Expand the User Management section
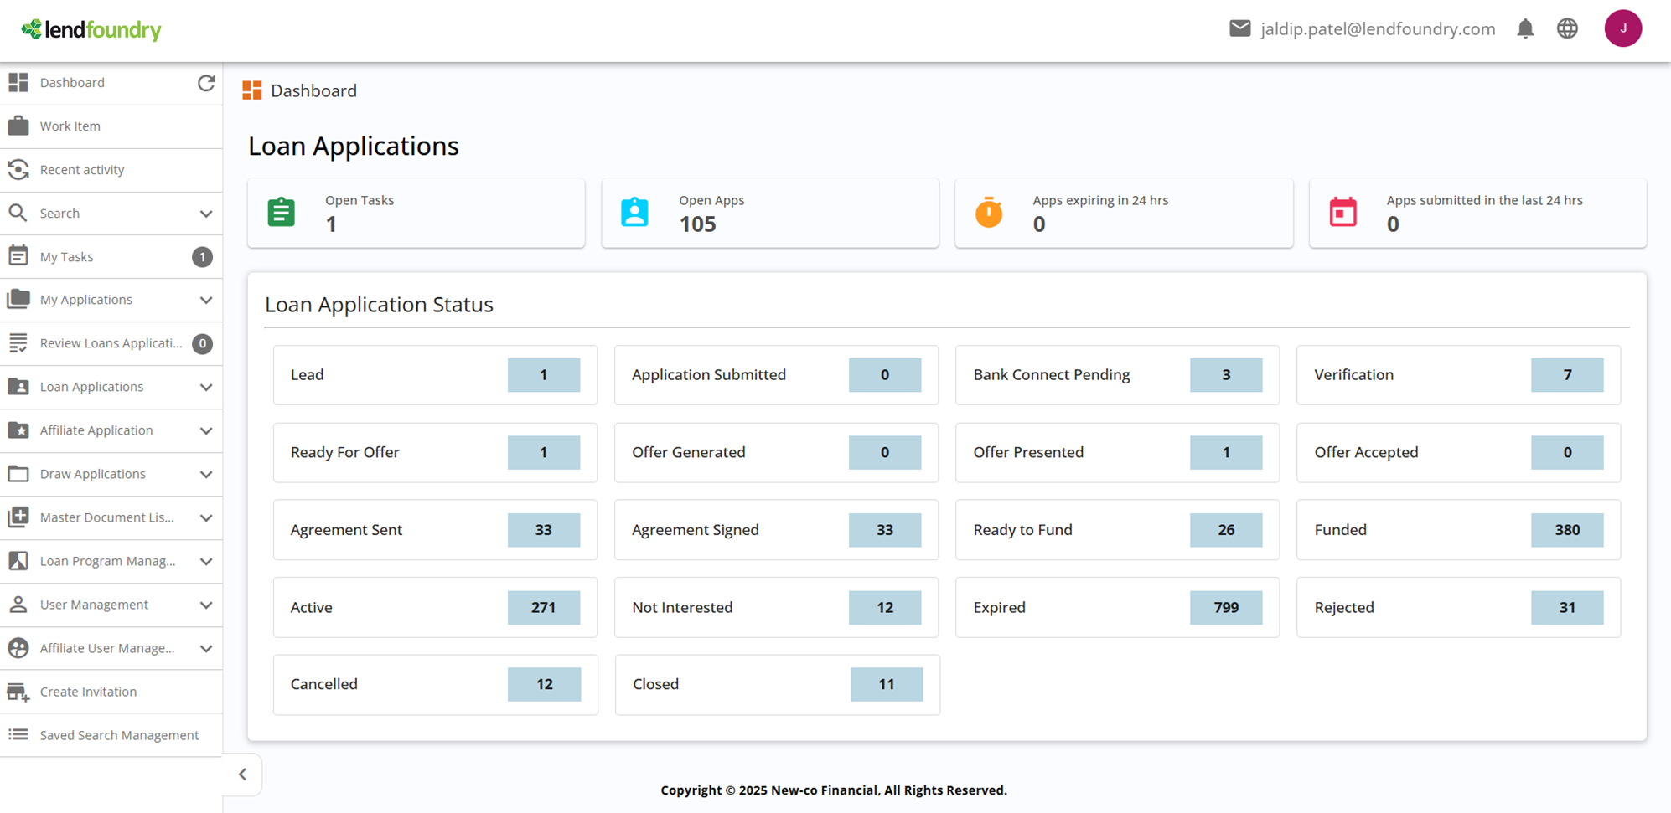Screen dimensions: 1671x813 point(206,605)
